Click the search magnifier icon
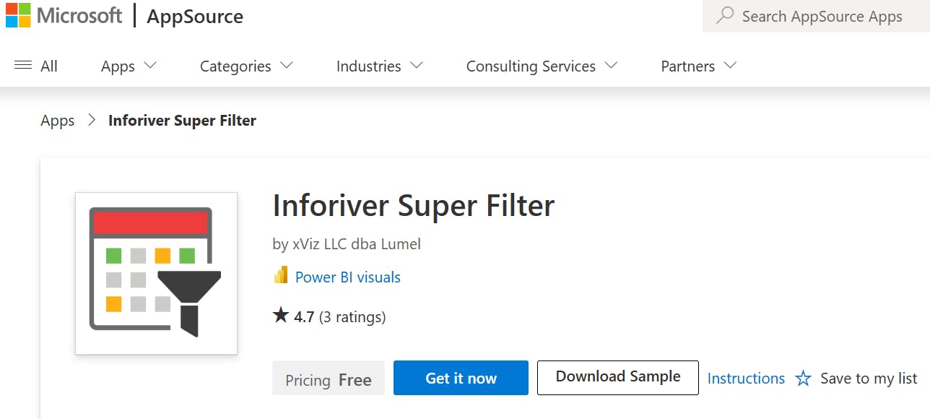930x419 pixels. (x=725, y=16)
